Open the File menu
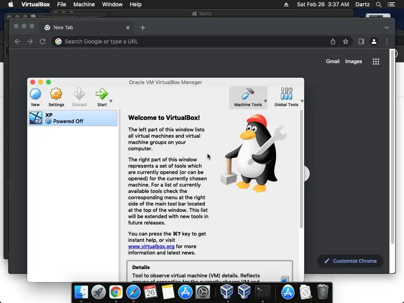 tap(62, 4)
